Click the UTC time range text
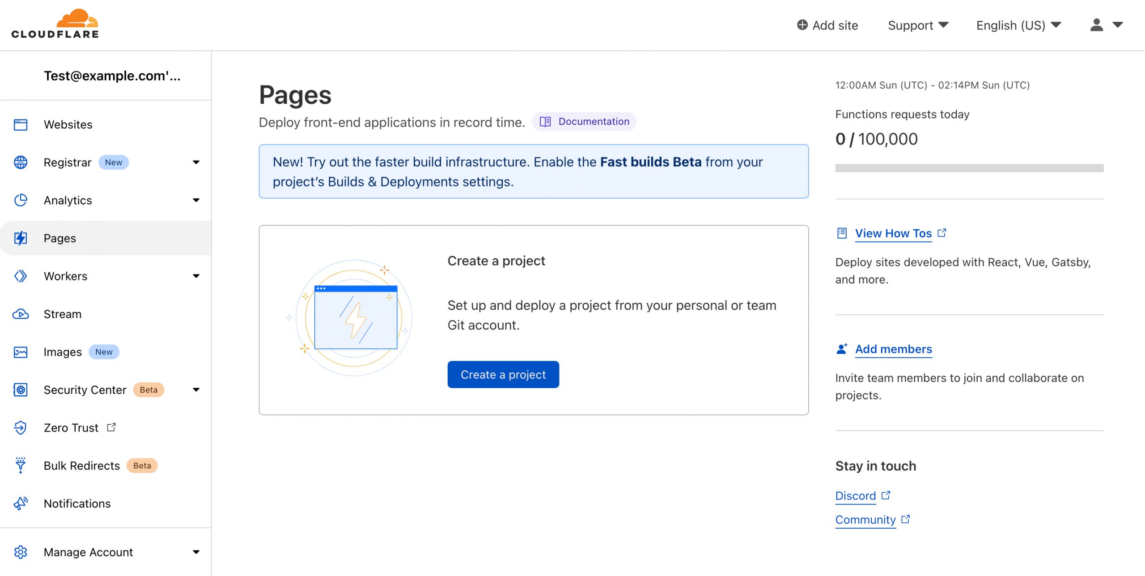 [933, 85]
